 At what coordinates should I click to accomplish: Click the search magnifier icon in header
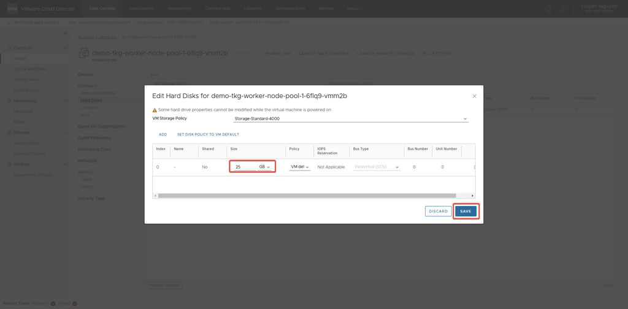point(549,9)
